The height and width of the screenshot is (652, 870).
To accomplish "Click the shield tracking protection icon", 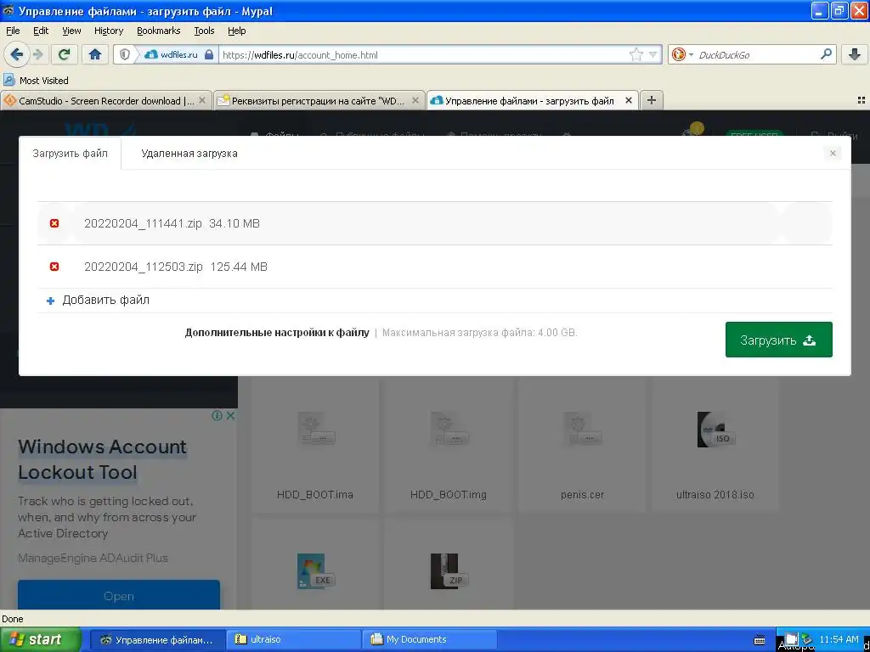I will pos(125,54).
